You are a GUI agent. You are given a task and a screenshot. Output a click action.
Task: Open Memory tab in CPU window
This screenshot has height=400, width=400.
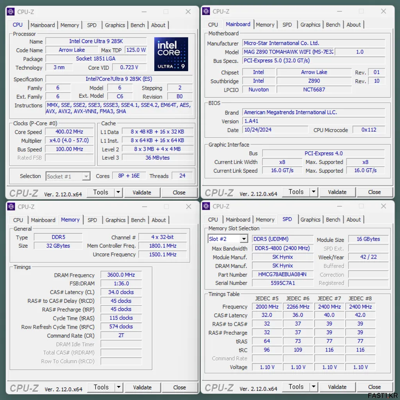[70, 25]
